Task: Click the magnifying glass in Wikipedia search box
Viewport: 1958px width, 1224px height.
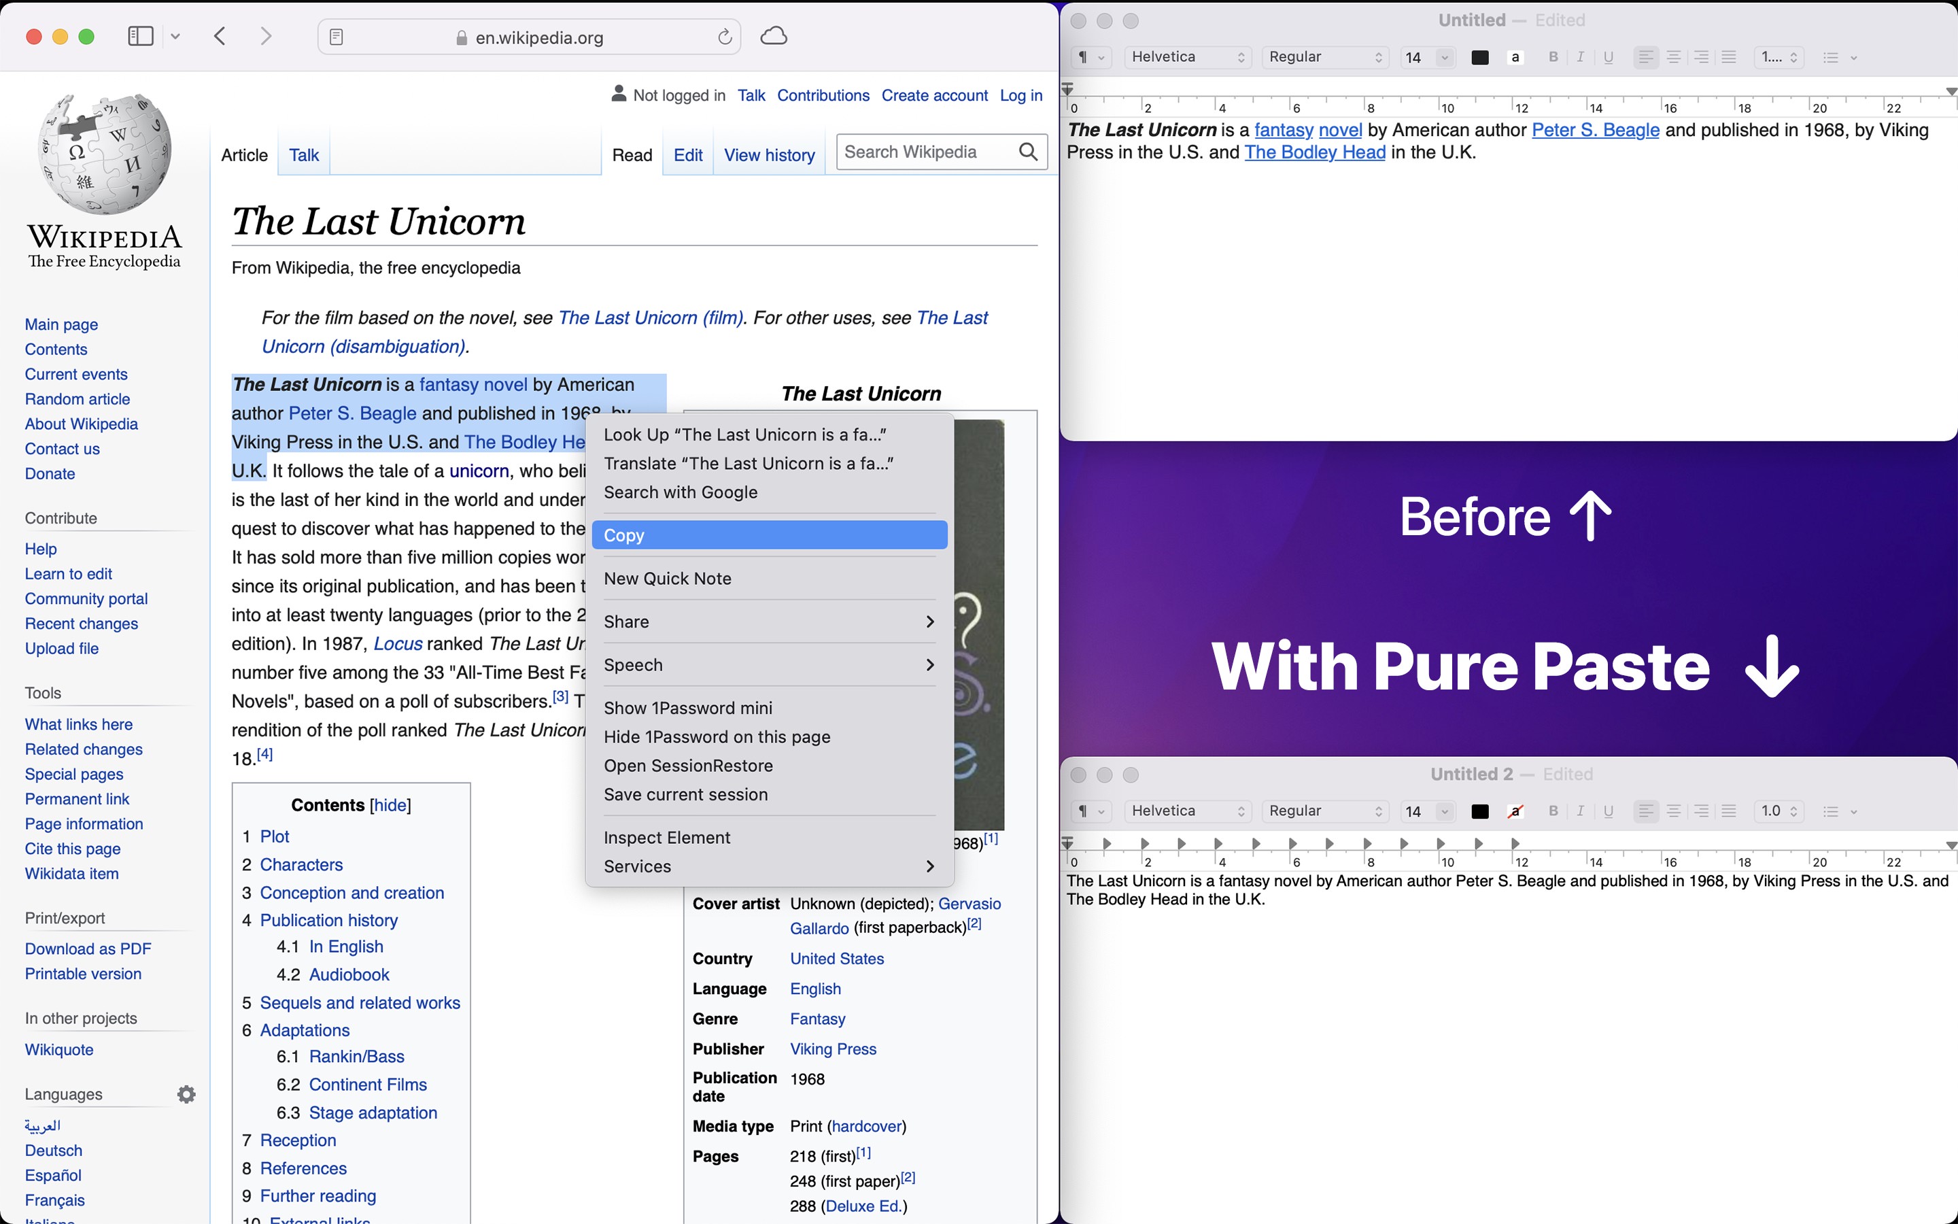Action: (x=1029, y=152)
